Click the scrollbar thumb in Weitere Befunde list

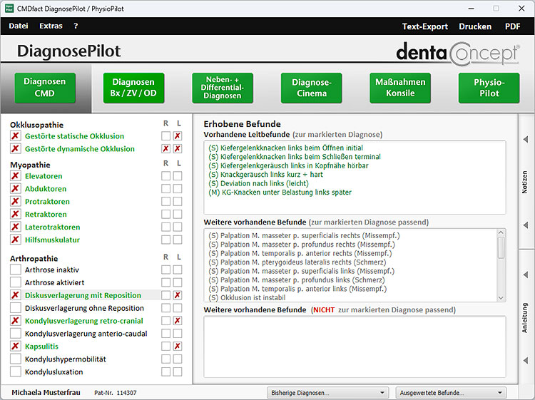(501, 247)
